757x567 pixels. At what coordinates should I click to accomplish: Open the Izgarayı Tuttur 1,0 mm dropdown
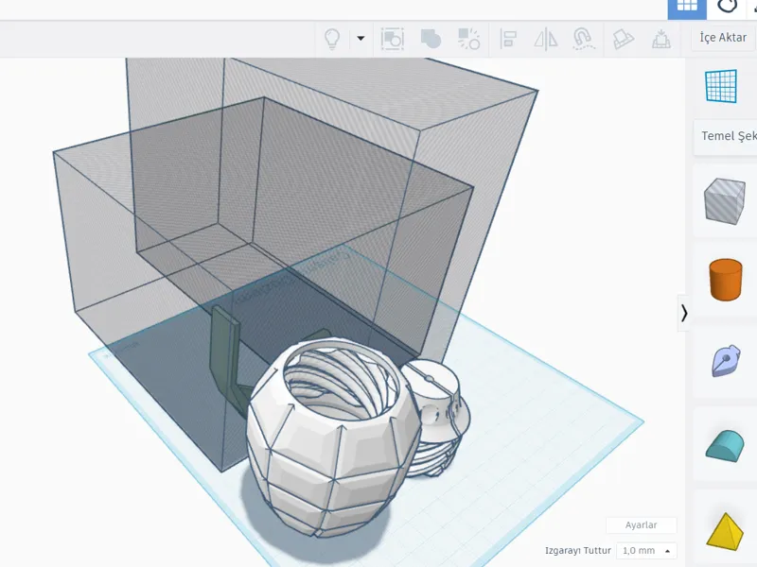646,551
